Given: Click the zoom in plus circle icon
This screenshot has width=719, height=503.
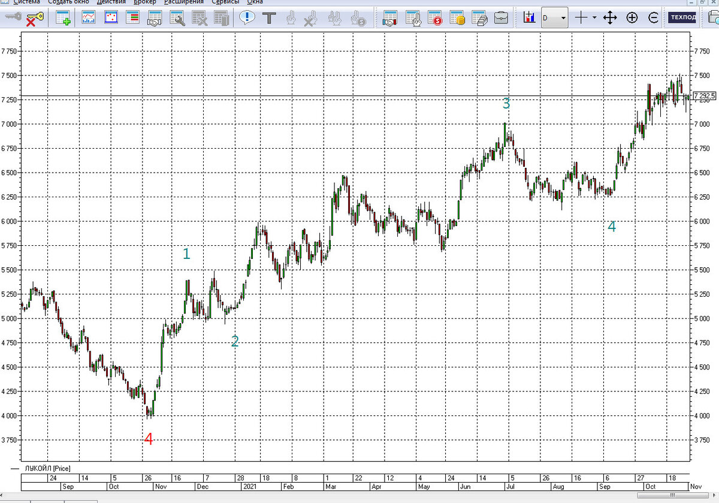Looking at the screenshot, I should point(632,18).
